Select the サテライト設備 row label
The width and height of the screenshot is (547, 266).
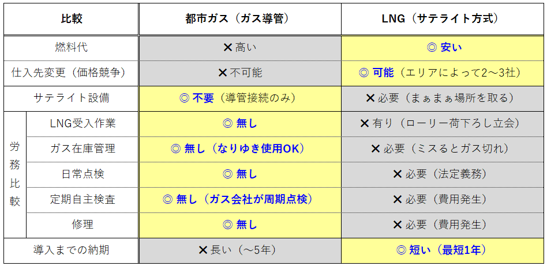(72, 98)
